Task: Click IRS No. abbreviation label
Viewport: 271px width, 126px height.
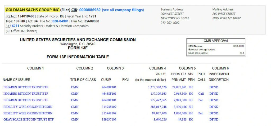Action: (11, 16)
